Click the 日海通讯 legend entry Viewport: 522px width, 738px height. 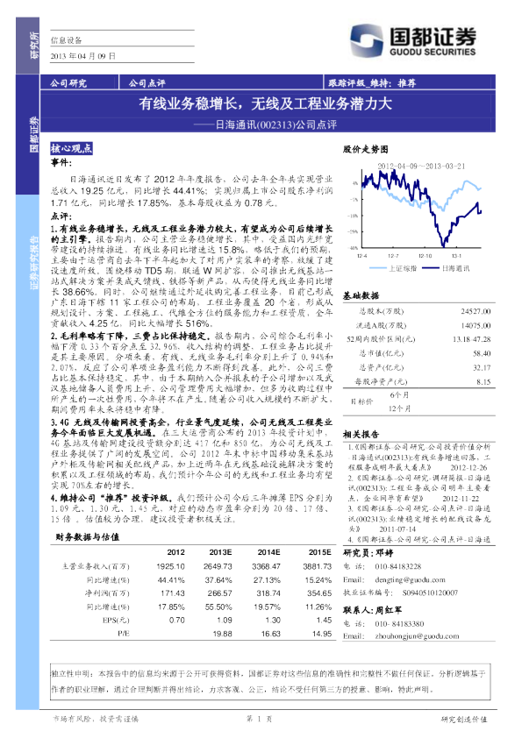click(447, 268)
